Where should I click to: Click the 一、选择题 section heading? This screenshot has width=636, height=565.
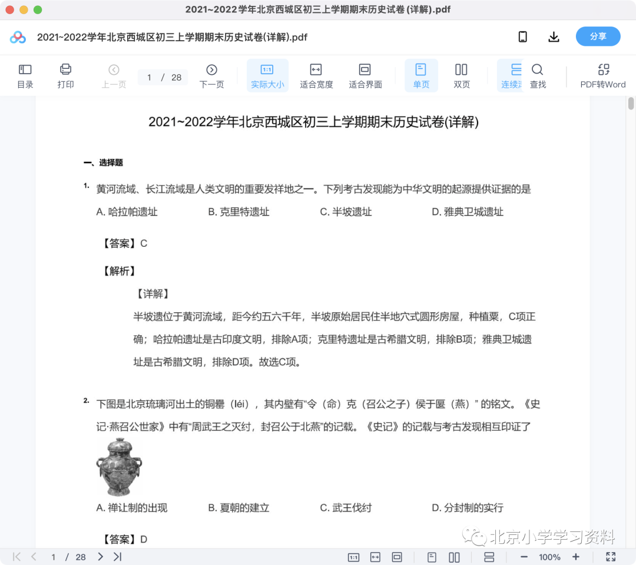pos(103,163)
